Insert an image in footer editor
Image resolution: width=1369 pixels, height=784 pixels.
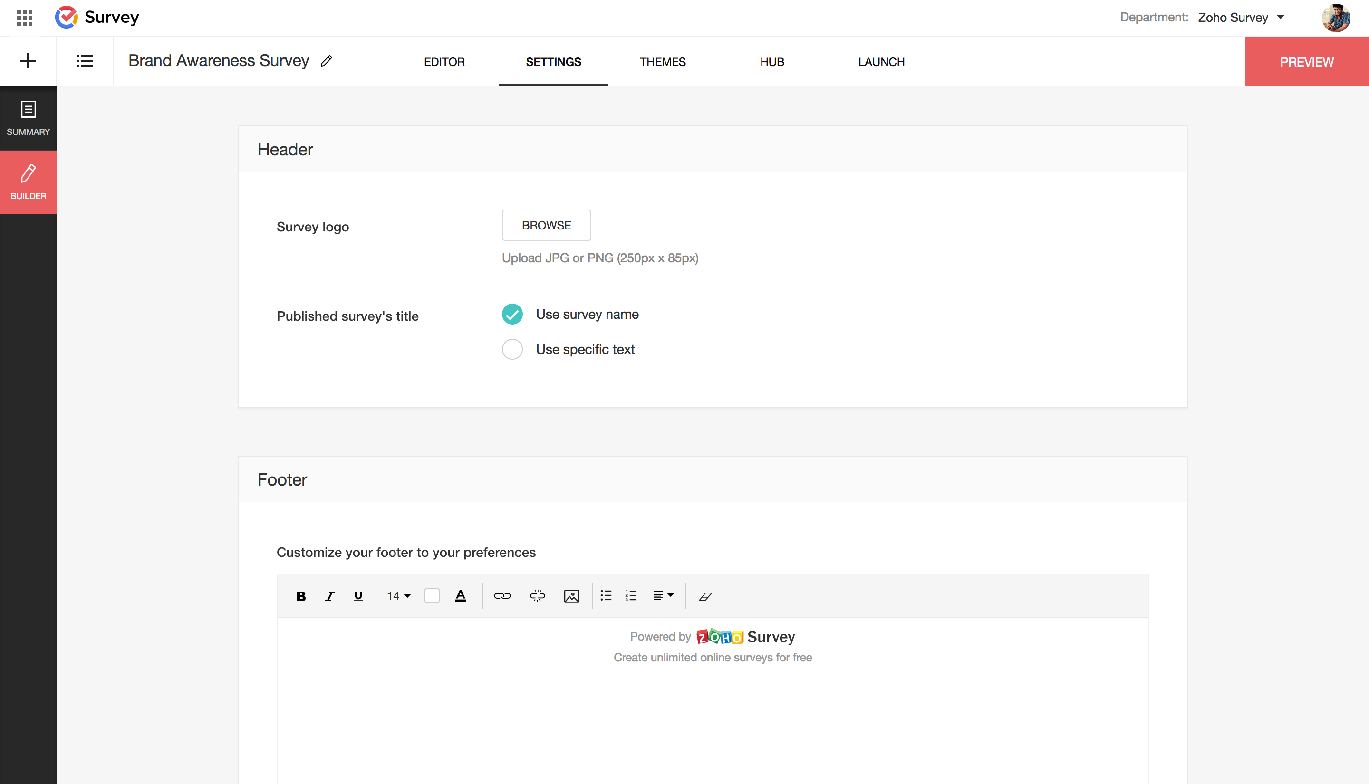click(572, 596)
